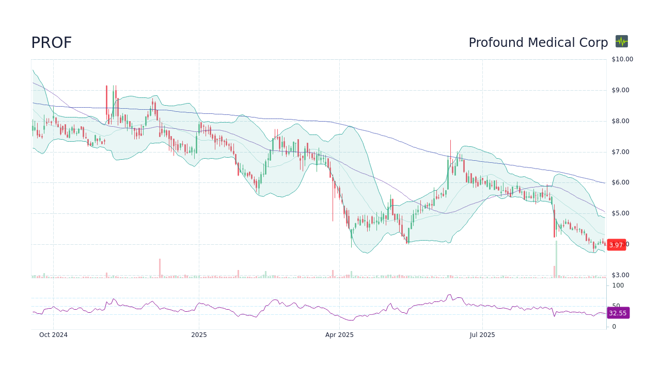Screen dimensions: 661x371
Task: Select the Apr 2025 date axis label
Action: 339,335
